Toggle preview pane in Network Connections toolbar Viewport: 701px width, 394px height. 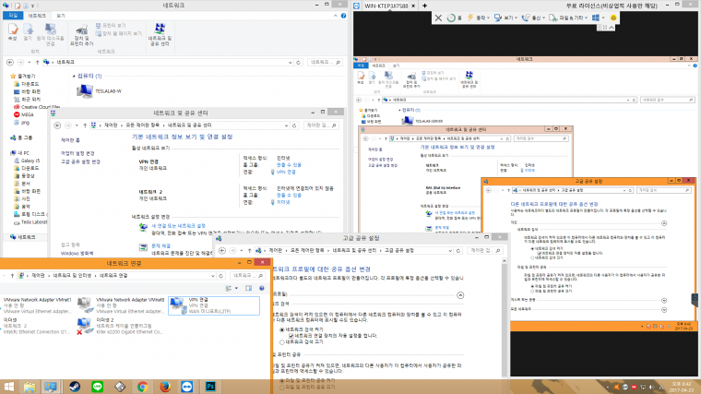point(248,288)
